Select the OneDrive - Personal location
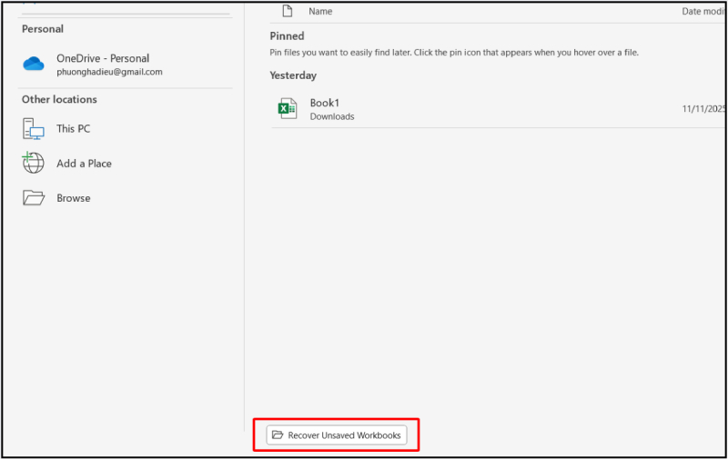Viewport: 728px width, 459px height. coord(102,58)
